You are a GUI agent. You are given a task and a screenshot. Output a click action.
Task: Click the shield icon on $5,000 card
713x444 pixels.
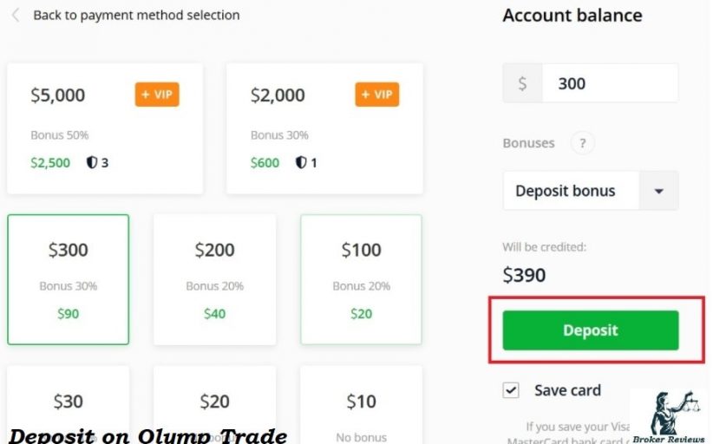click(x=92, y=162)
